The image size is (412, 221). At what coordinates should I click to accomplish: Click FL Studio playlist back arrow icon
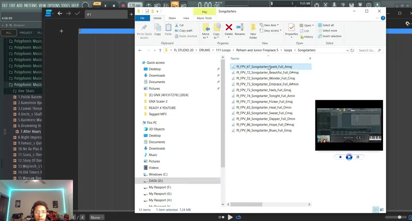(60, 14)
